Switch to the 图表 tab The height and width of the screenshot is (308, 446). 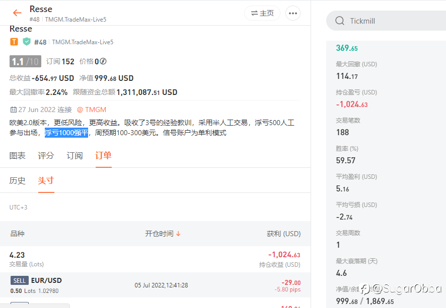click(x=17, y=156)
